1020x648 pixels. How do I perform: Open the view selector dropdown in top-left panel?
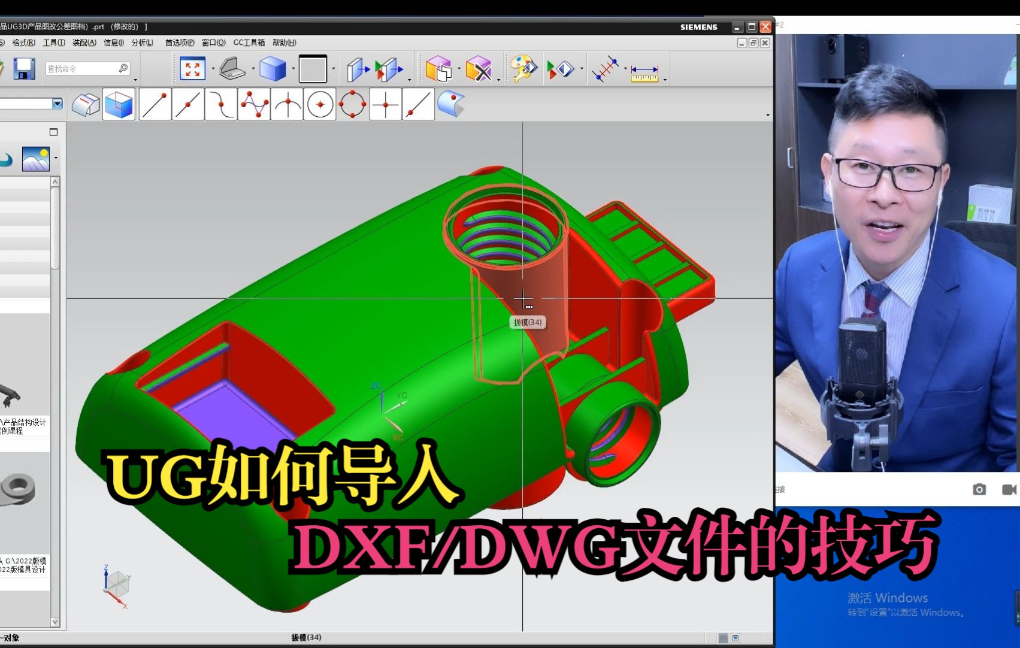(x=57, y=104)
